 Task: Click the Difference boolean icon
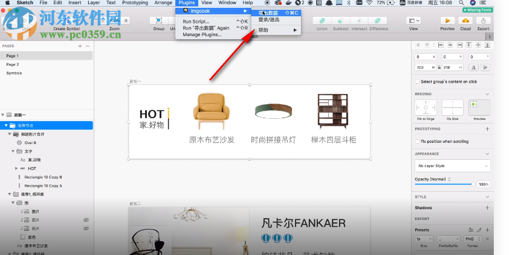tap(378, 20)
